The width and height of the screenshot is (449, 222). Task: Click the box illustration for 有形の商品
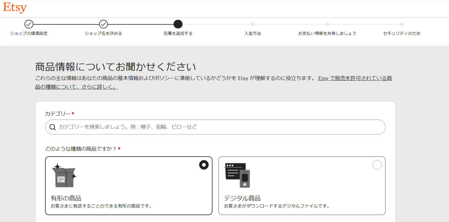coord(64,175)
